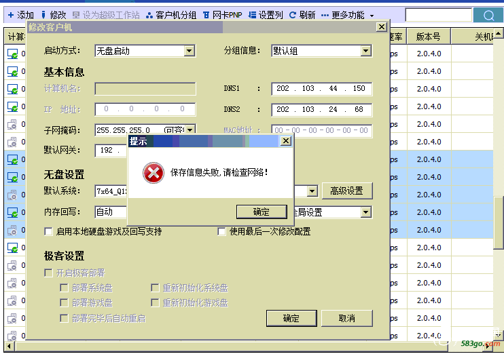Screen dimensions: 504x354
Task: Click the 无盘设置 section heading
Action: tap(64, 174)
